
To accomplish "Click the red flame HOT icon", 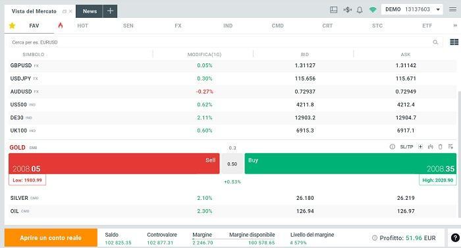I will click(x=61, y=25).
